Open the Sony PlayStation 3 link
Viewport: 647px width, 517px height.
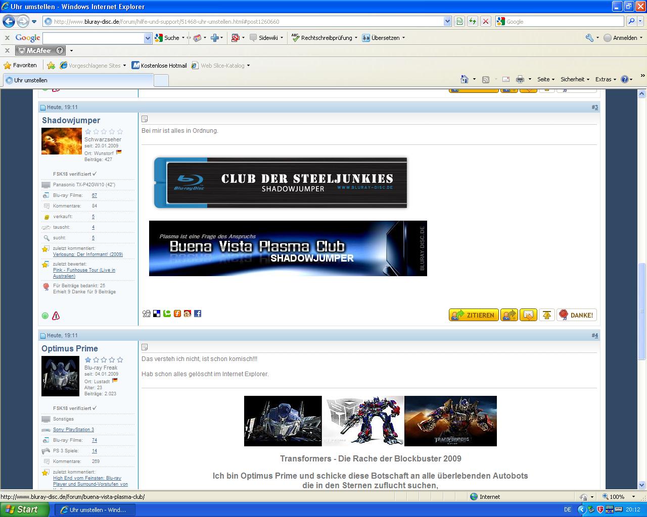(x=73, y=430)
